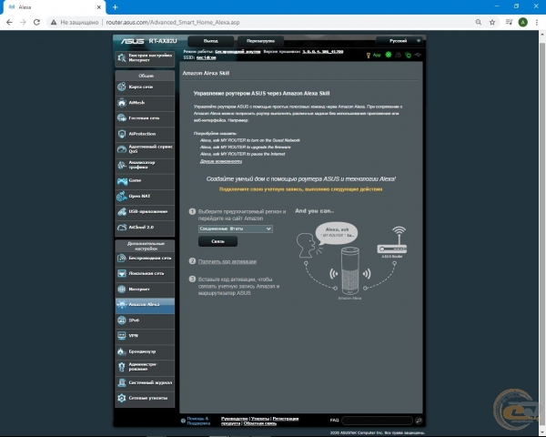The image size is (546, 437).
Task: Open the AiCloud 2.0 sidebar item
Action: (145, 228)
